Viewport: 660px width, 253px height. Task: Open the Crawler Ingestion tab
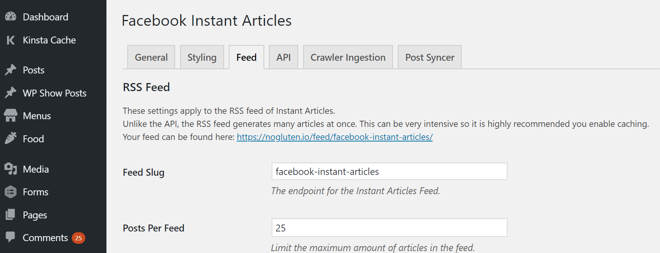click(x=348, y=57)
